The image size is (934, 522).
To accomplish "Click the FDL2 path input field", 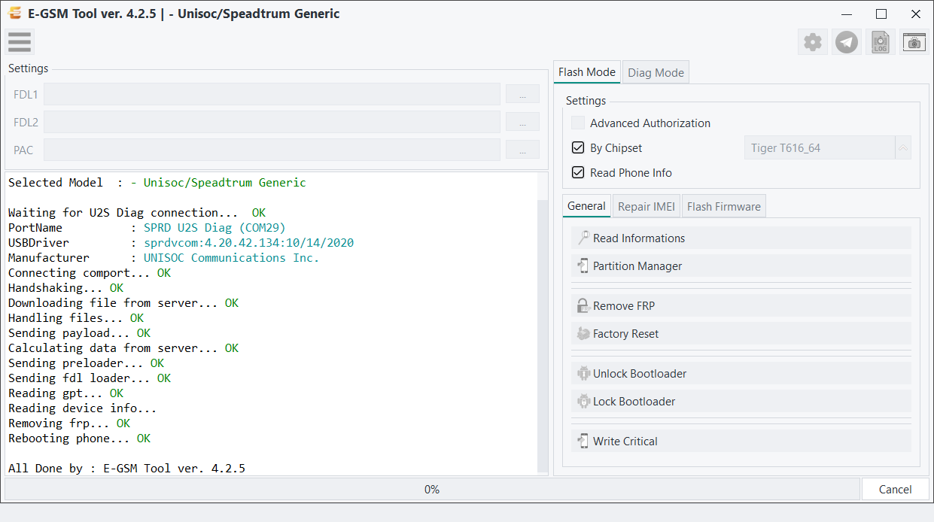I will point(272,122).
